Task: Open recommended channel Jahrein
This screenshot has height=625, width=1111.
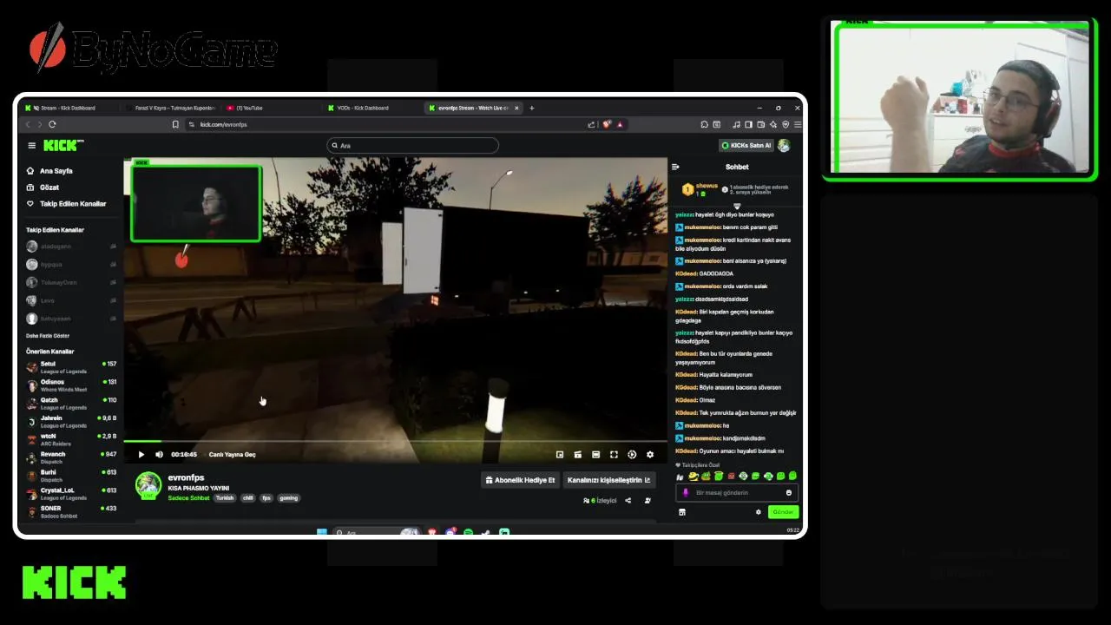Action: coord(71,422)
